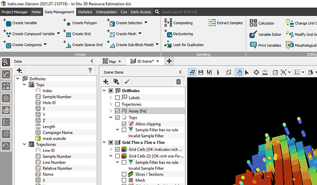Viewport: 317px width, 185px height.
Task: Switch to the Statistics ribbon tab
Action: click(85, 12)
